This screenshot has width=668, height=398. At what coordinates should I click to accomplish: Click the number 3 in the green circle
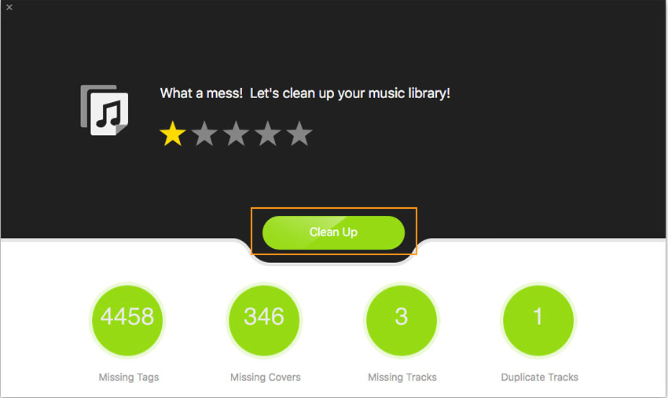click(x=402, y=316)
